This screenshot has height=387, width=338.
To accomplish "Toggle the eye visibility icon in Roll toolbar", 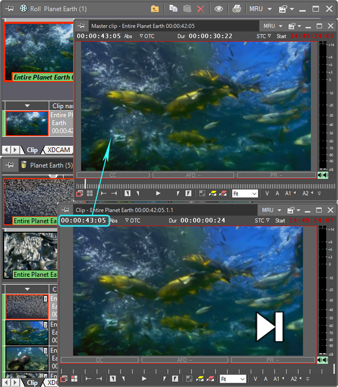I will tap(218, 9).
